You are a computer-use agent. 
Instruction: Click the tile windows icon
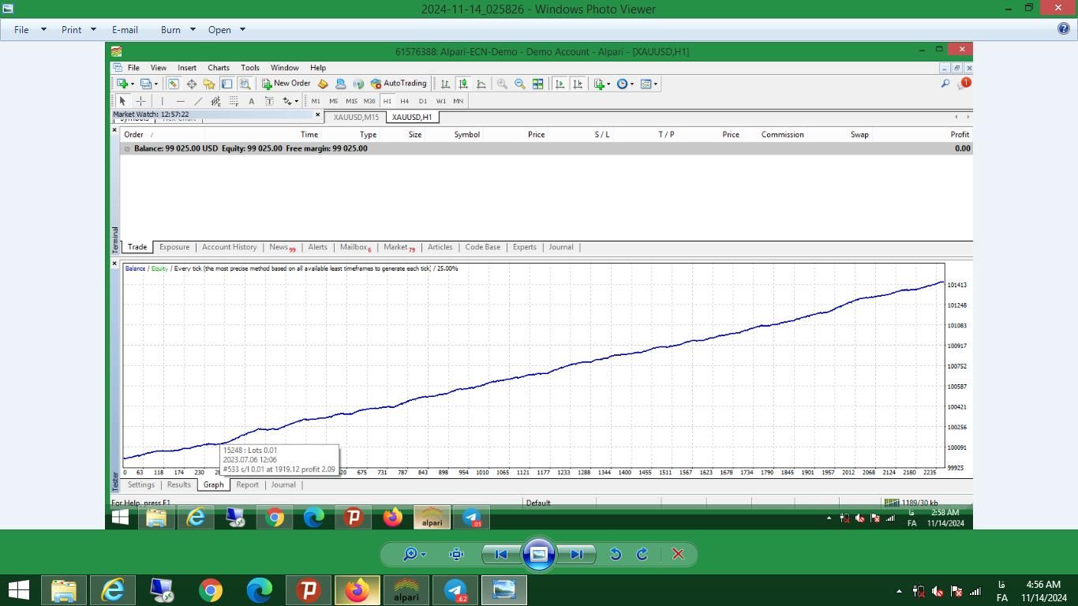pos(537,84)
